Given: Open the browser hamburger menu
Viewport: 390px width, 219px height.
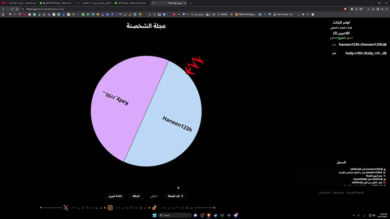Looking at the screenshot, I should coord(387,9).
